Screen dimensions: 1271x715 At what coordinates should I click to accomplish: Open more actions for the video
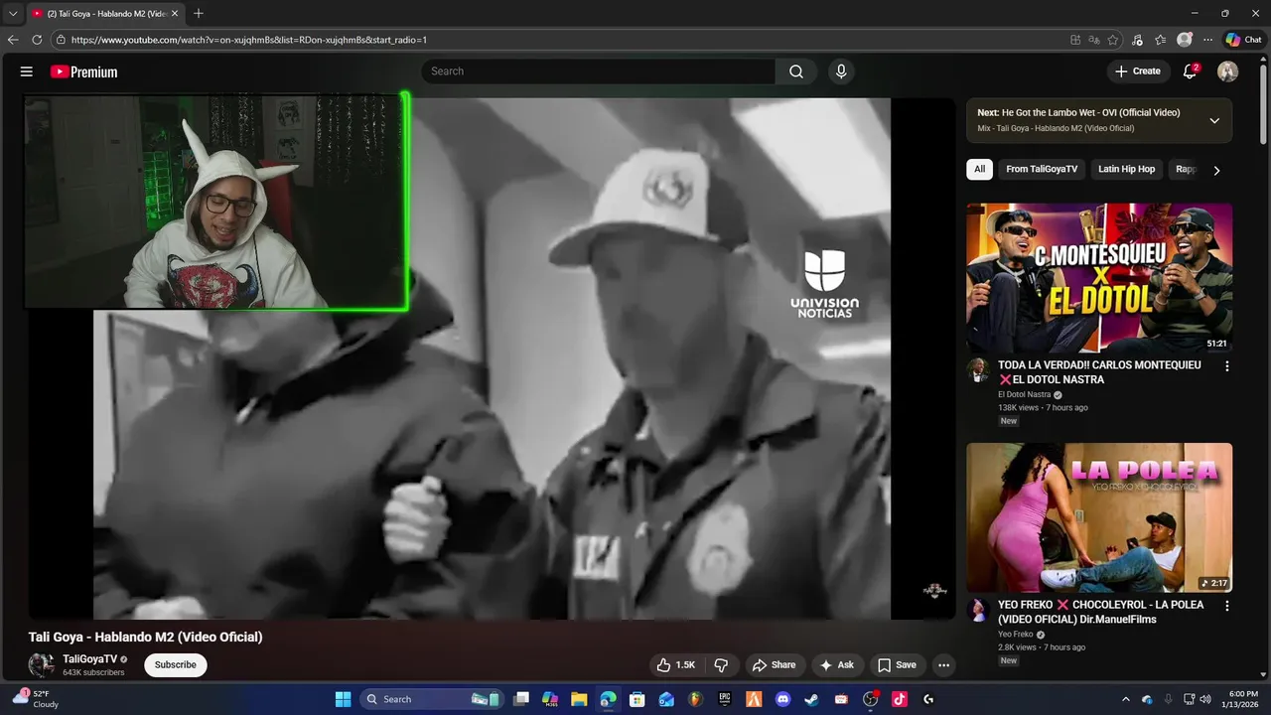tap(943, 665)
